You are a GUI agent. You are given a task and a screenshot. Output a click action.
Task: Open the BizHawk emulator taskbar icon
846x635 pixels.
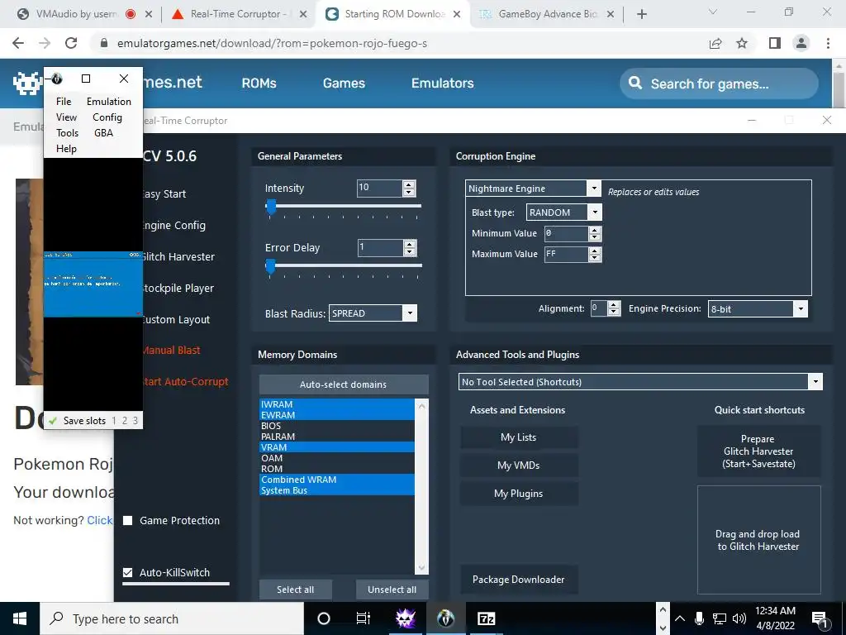point(445,618)
